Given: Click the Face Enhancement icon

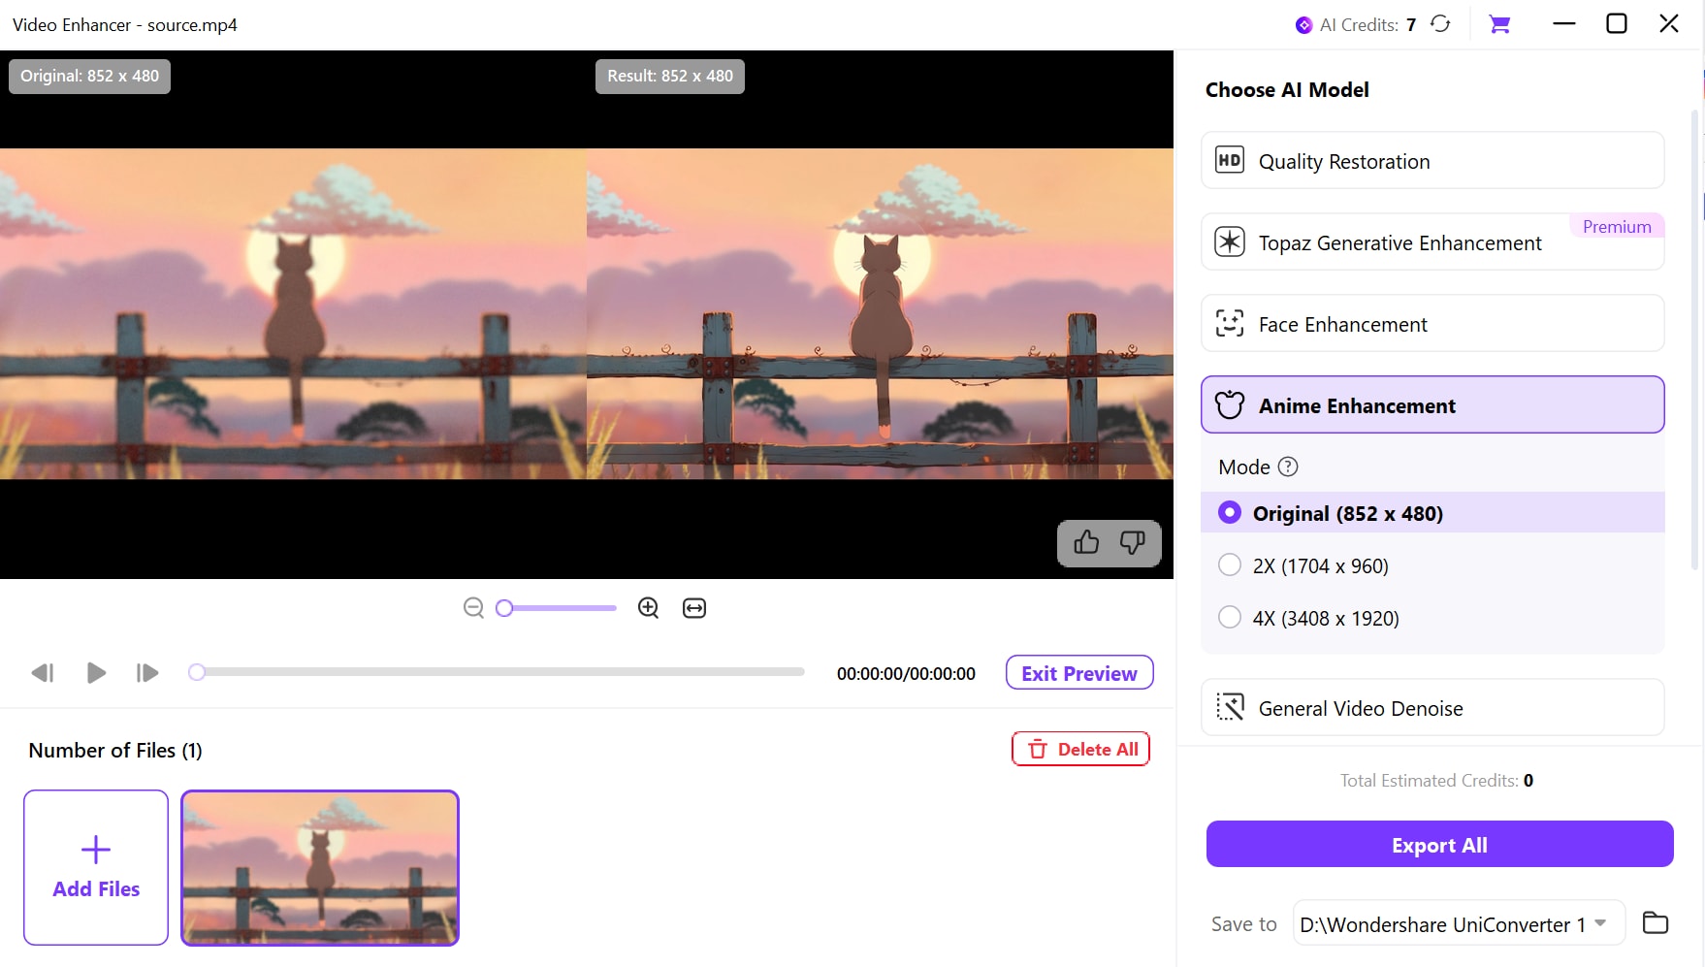Looking at the screenshot, I should (1230, 323).
